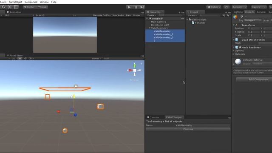
Task: Toggle handle rotation Local button
Action: 42,7
